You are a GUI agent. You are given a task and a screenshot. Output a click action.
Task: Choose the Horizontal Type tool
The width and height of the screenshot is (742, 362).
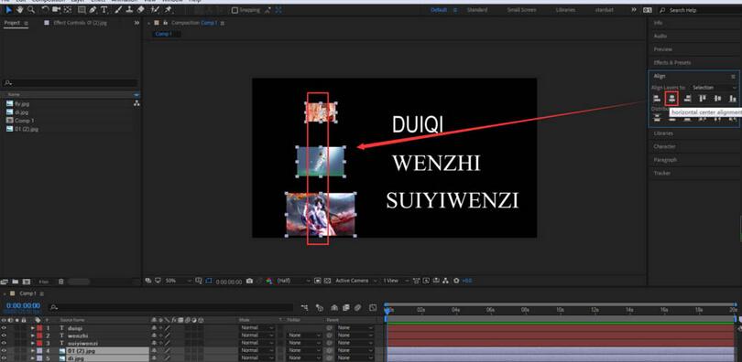click(104, 9)
